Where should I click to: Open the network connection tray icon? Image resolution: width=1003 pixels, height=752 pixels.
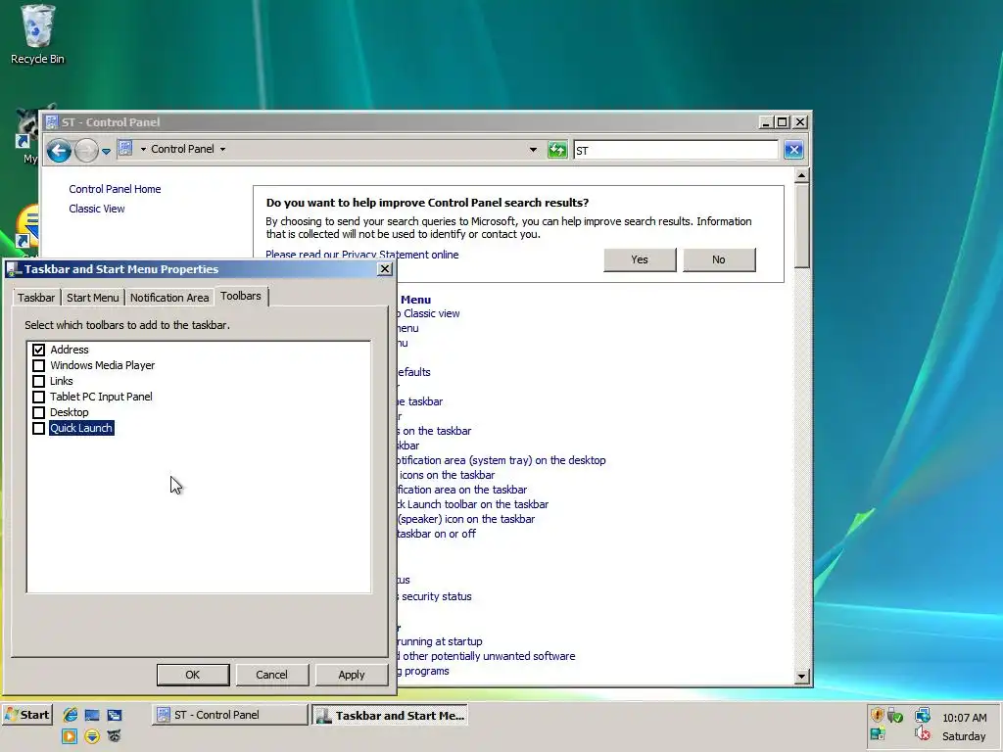click(x=923, y=714)
